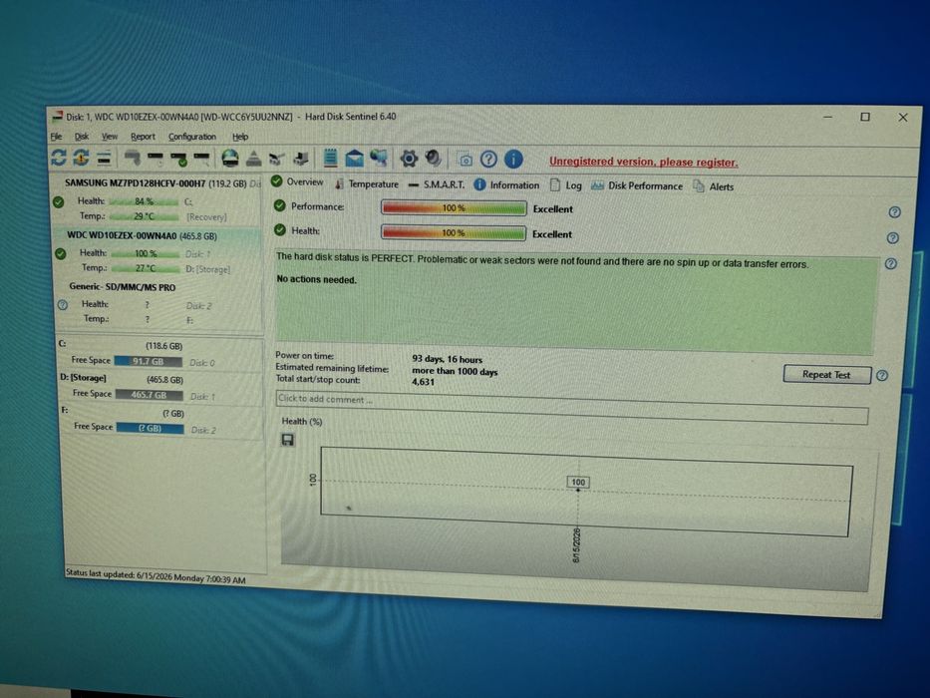Viewport: 930px width, 698px height.
Task: Open the Configuration menu
Action: [192, 137]
